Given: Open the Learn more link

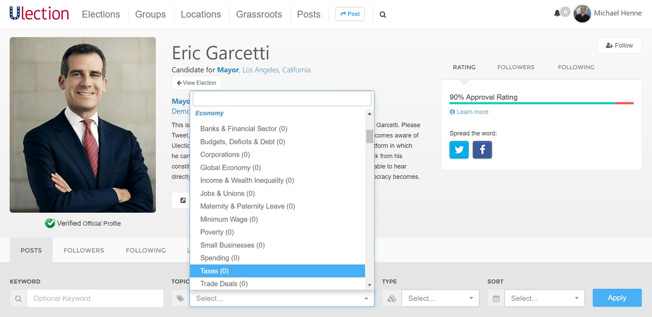Looking at the screenshot, I should point(472,112).
